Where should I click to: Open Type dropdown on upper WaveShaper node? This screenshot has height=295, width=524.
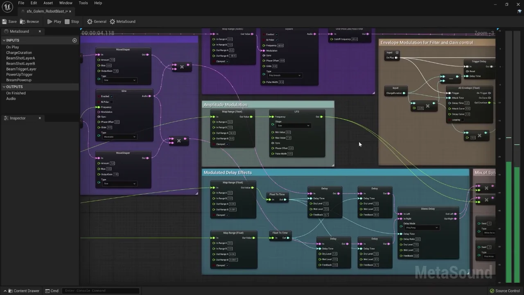[119, 80]
